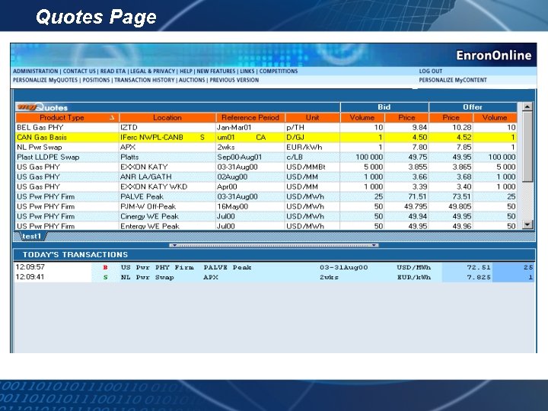The image size is (548, 411).
Task: Click the 73.51 offer price for PALVE Peak
Action: click(462, 197)
